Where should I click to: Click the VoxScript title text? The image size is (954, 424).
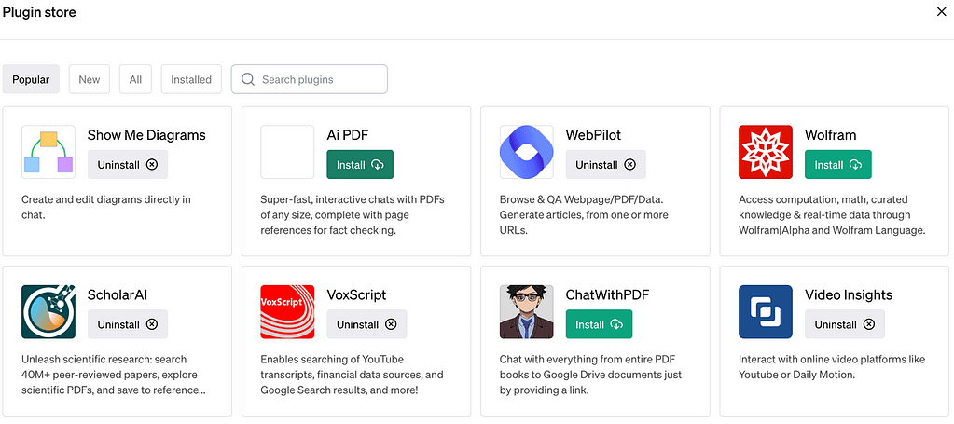pyautogui.click(x=356, y=295)
